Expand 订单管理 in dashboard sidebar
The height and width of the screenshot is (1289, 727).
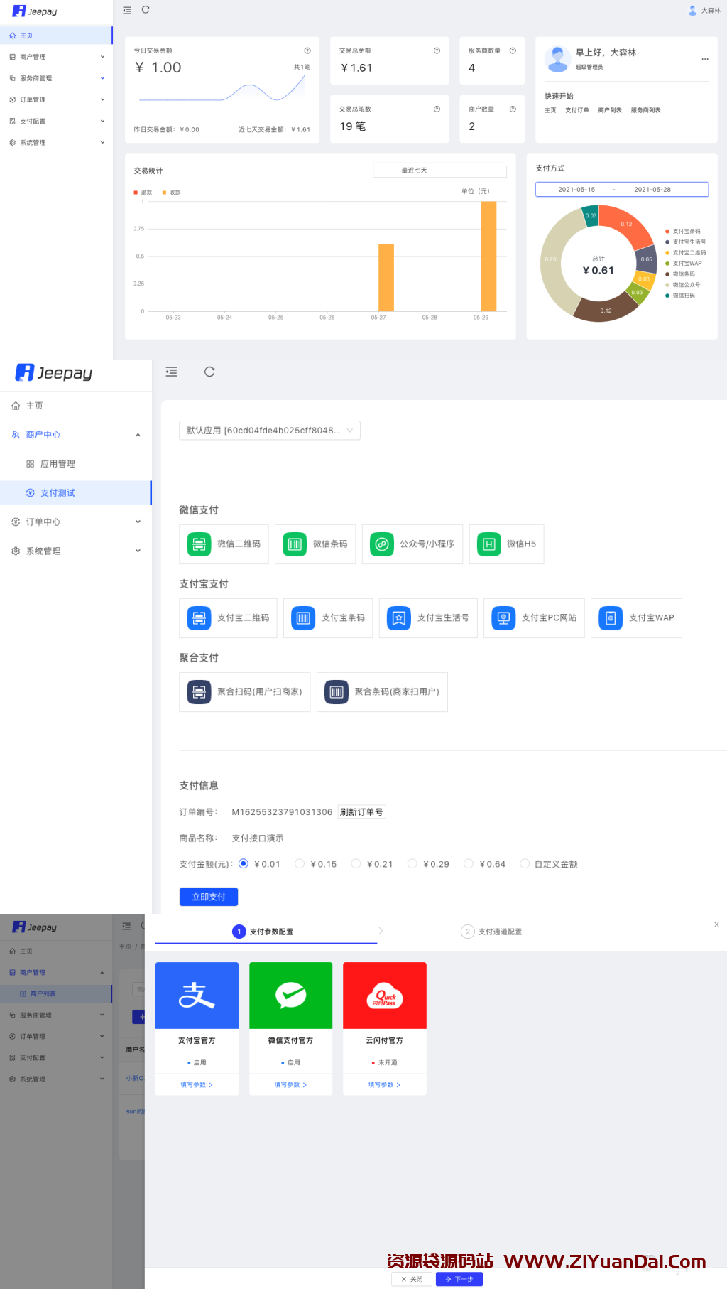click(x=56, y=99)
